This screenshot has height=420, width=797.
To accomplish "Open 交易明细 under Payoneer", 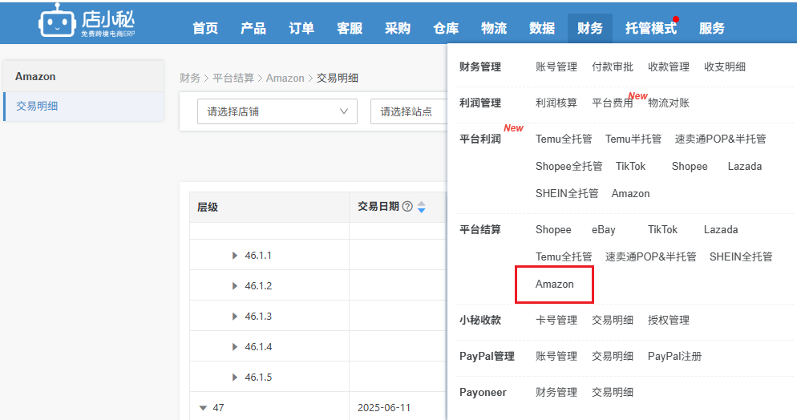I will 613,393.
